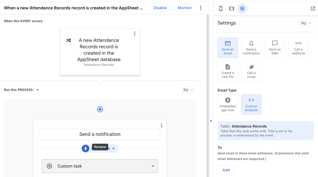Open Send a notification step options menu

(161, 125)
